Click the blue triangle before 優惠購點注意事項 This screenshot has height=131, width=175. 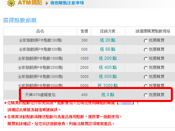click(47, 3)
